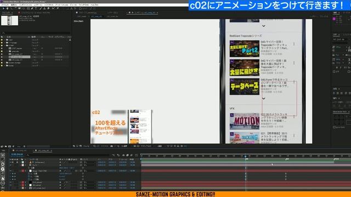Open the viewer magnification ratio dropdown
This screenshot has width=351, height=197.
pos(87,146)
